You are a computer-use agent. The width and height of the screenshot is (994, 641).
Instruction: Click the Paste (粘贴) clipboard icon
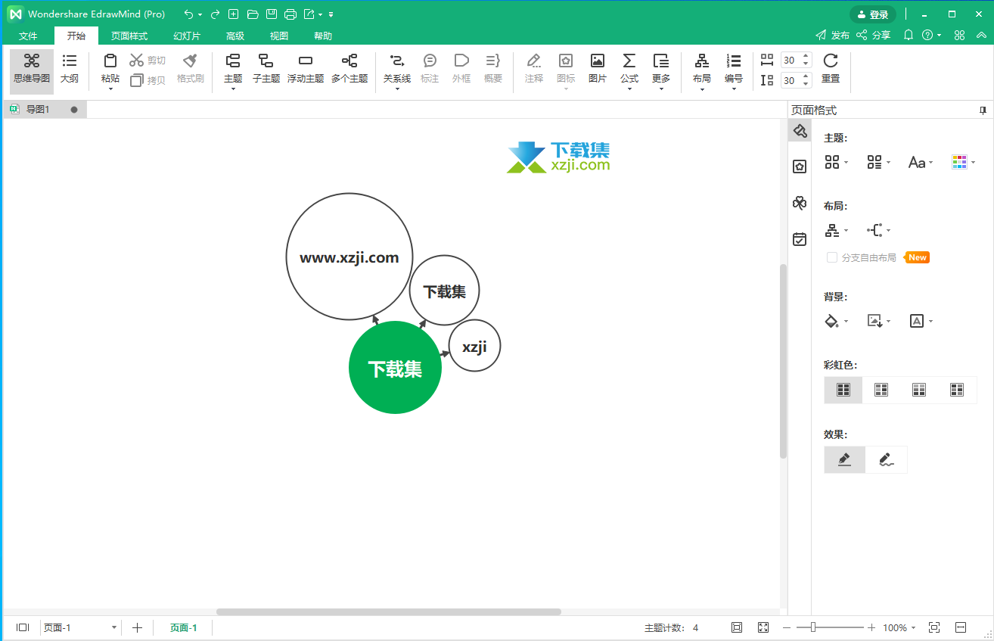[110, 61]
